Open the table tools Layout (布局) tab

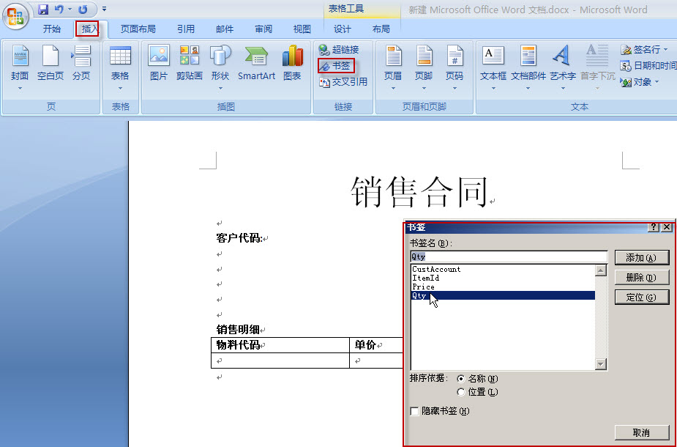(x=381, y=29)
